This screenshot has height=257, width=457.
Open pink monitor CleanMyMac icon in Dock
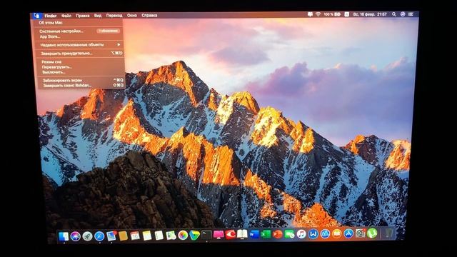(219, 235)
